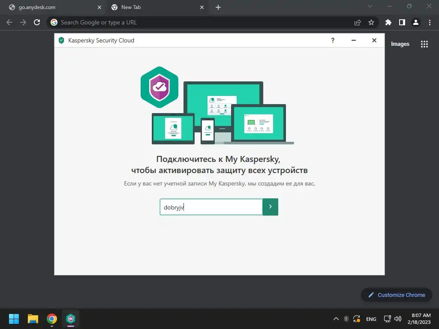Open clock showing 8:07 AM
439x329 pixels.
tap(419, 319)
